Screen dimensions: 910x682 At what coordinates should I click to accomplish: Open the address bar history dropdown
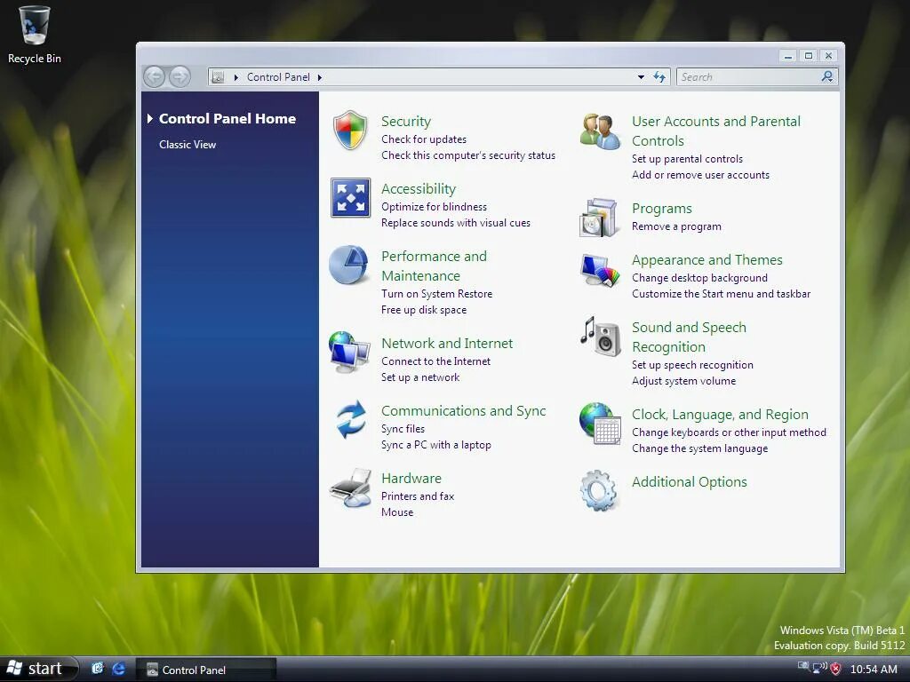[x=641, y=76]
